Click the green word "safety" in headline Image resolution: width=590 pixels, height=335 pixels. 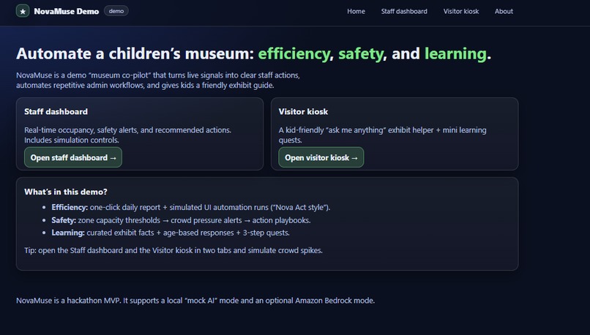click(x=360, y=54)
